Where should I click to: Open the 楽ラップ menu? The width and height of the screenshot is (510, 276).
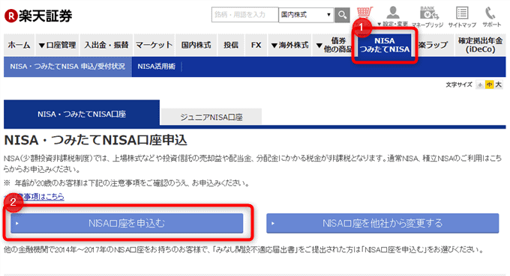click(x=433, y=45)
